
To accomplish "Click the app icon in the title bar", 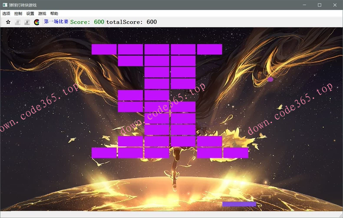I will point(5,5).
